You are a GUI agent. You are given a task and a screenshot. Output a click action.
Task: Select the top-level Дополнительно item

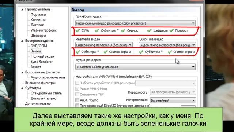point(38,103)
